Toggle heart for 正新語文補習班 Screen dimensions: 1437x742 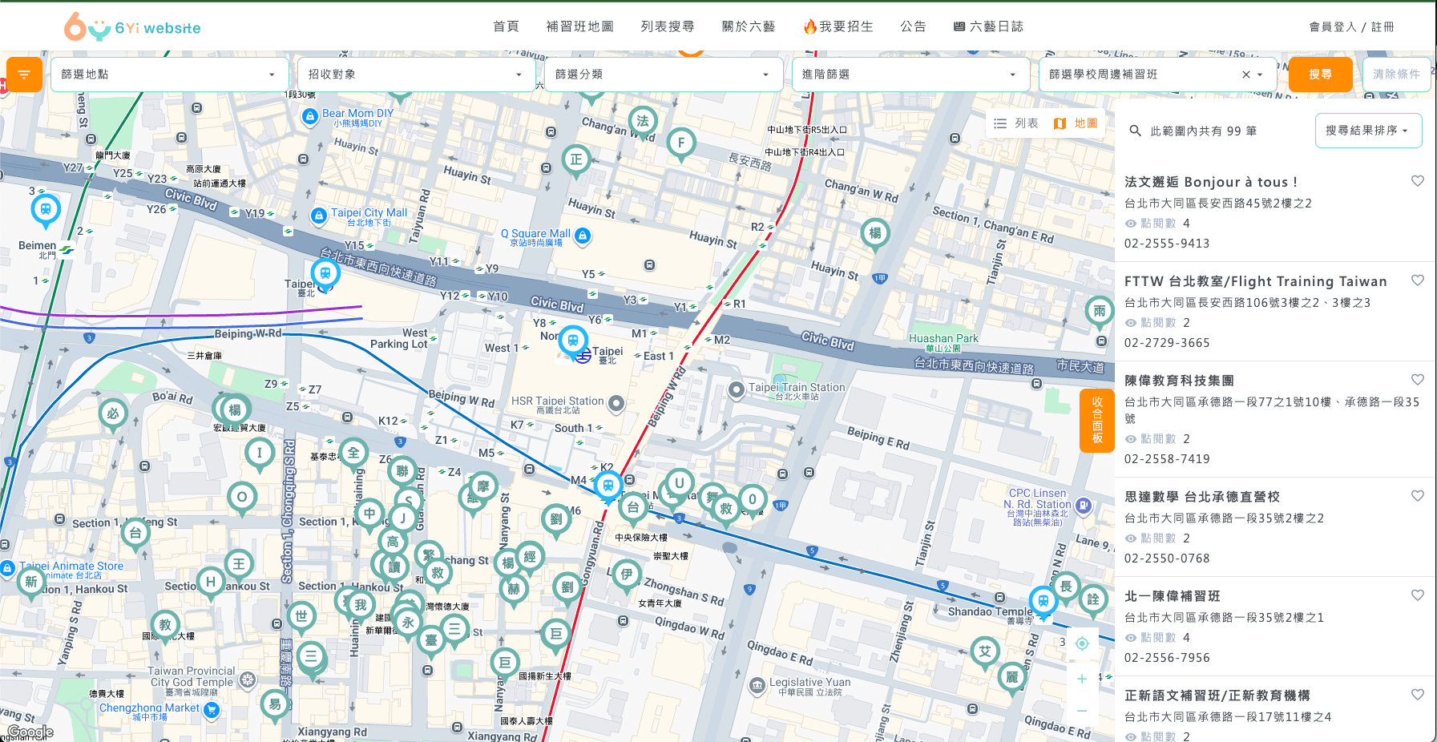click(1418, 695)
